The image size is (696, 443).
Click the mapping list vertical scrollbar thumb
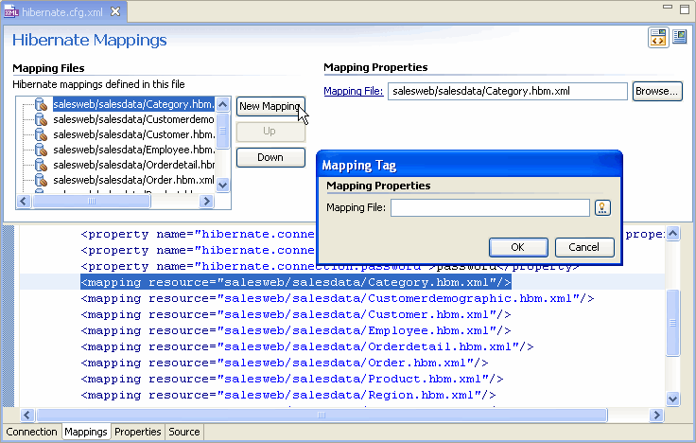point(223,131)
